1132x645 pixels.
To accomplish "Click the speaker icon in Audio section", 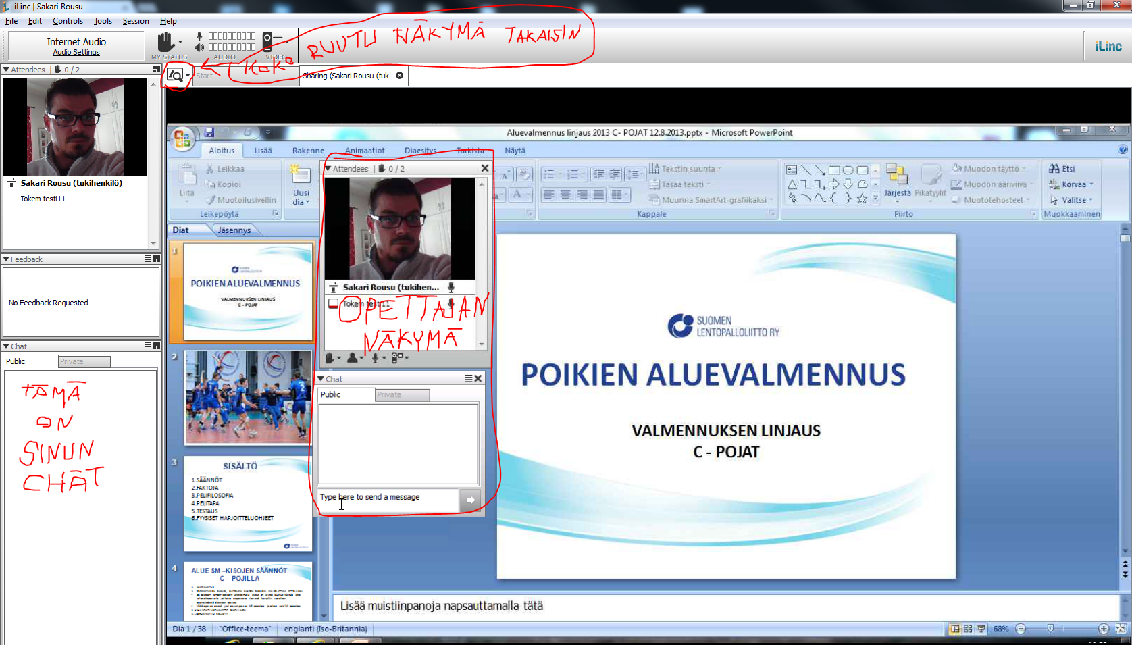I will [x=199, y=47].
